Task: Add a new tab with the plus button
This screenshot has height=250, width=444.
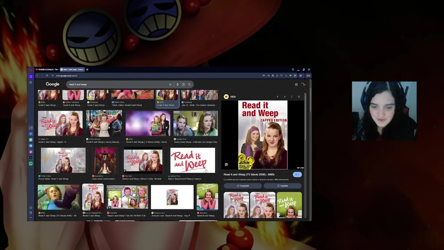Action: tap(87, 69)
